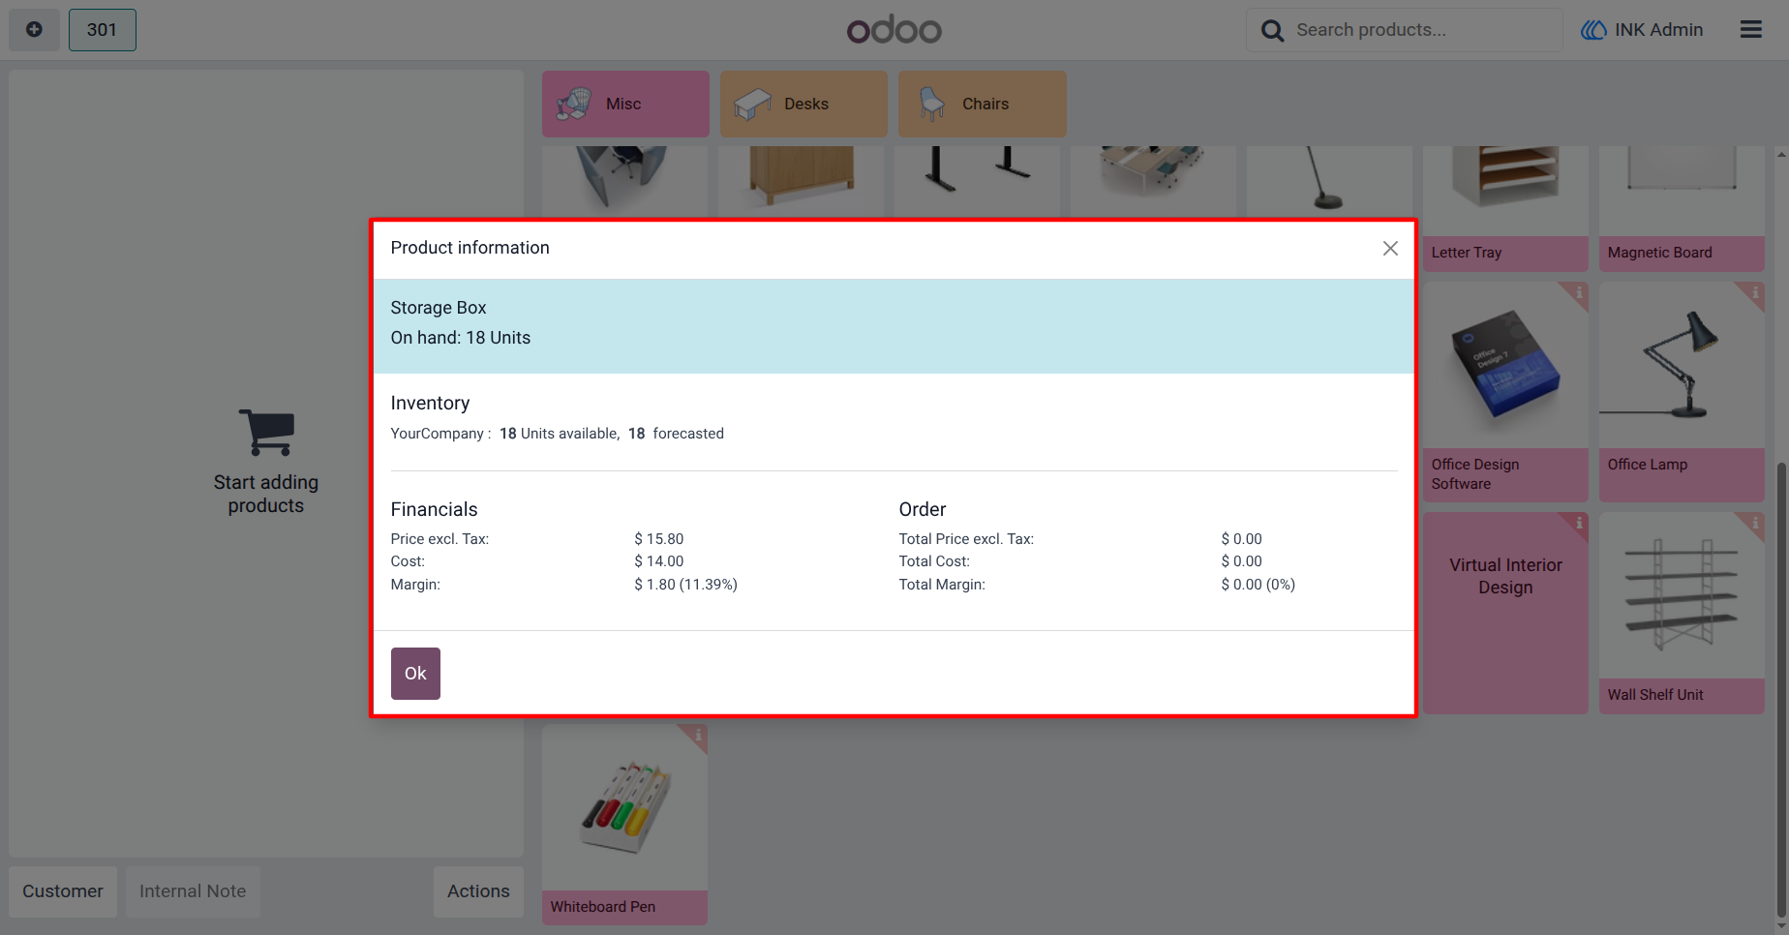
Task: Click the Product information dialog title
Action: click(x=470, y=248)
